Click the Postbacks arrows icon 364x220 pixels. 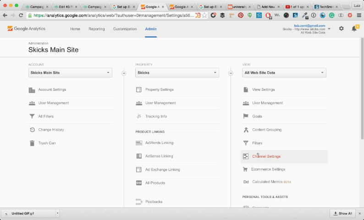(138, 201)
